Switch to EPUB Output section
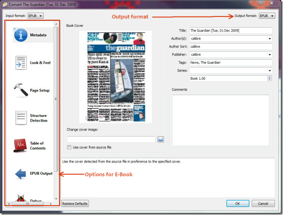Viewport: 283px width, 215px height. [41, 173]
